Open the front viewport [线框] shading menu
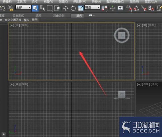 click(x=151, y=25)
